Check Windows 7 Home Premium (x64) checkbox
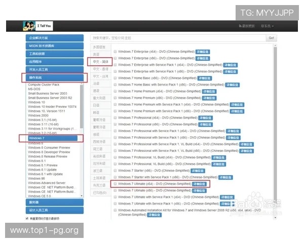The image size is (304, 243). [115, 91]
